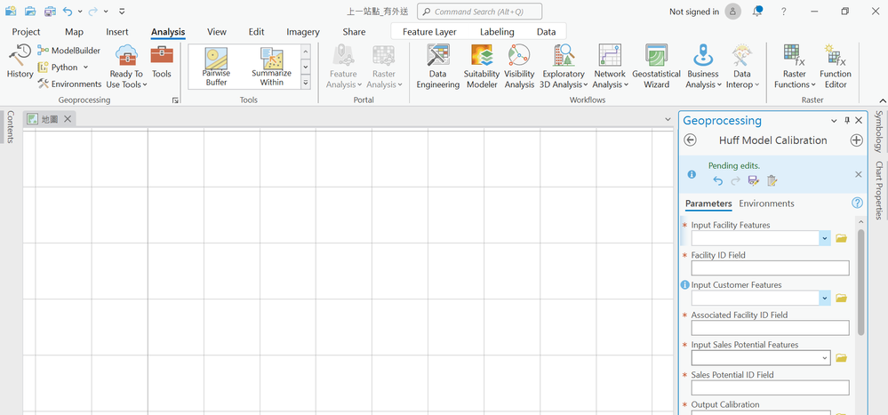The image size is (888, 415).
Task: Click the Command Search box
Action: click(480, 12)
